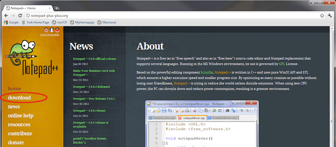Open the Chrome wrench menu

330,16
